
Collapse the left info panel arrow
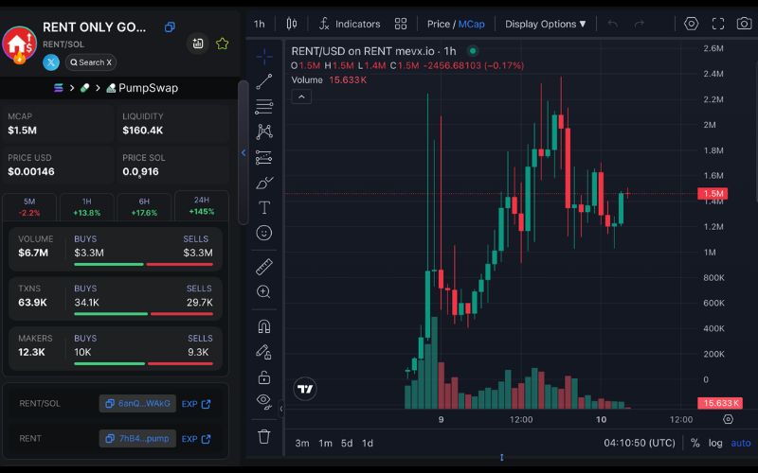(x=244, y=153)
